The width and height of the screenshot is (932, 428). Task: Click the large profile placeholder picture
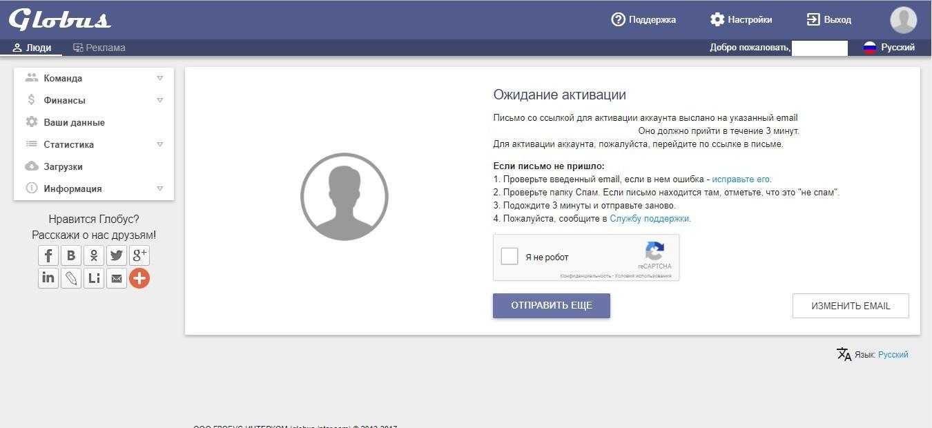(344, 197)
